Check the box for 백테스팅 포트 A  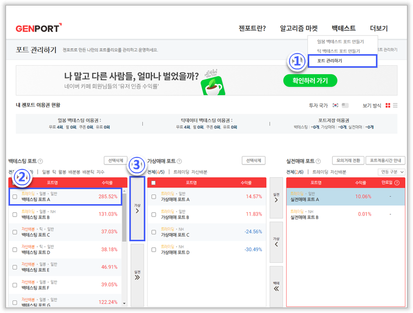pos(15,197)
